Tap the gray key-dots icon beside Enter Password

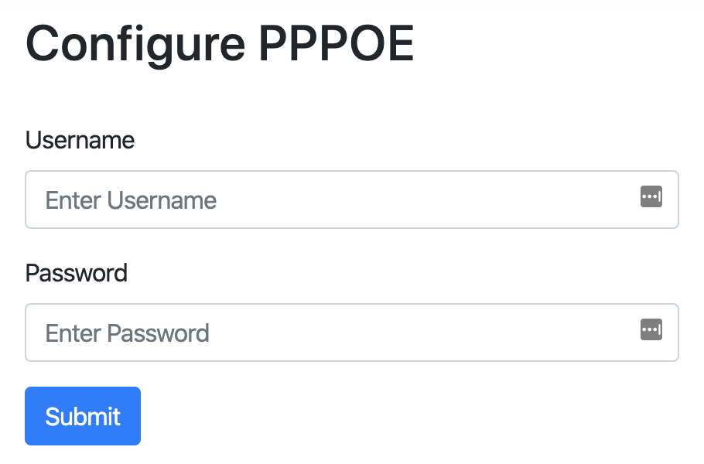(x=651, y=330)
